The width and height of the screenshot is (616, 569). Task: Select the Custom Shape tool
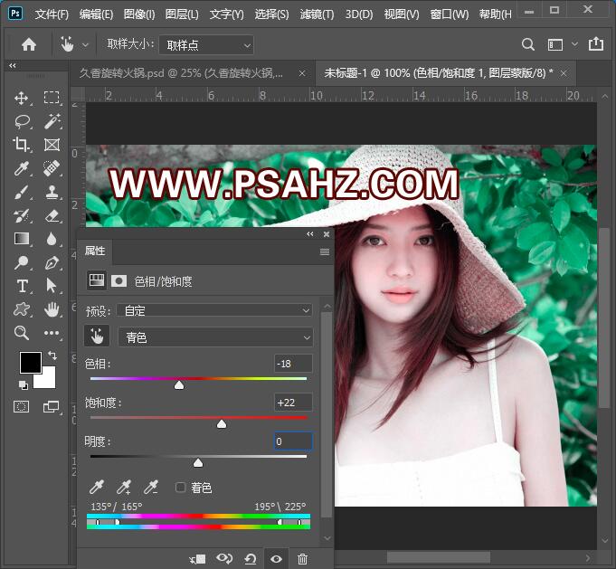click(21, 309)
